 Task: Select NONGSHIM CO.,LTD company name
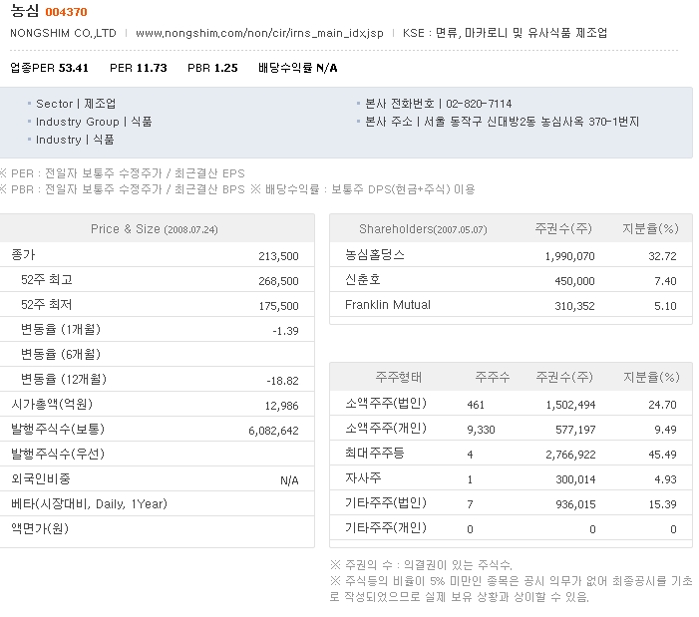point(63,34)
